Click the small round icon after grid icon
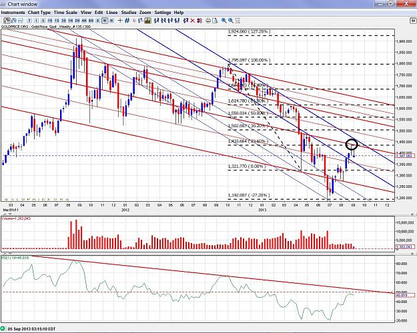This screenshot has height=333, width=417. click(134, 21)
